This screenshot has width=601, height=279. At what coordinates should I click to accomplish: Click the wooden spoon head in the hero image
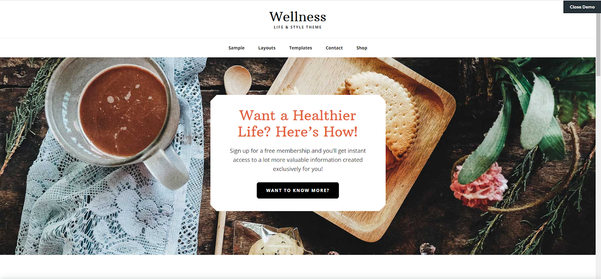(x=238, y=79)
